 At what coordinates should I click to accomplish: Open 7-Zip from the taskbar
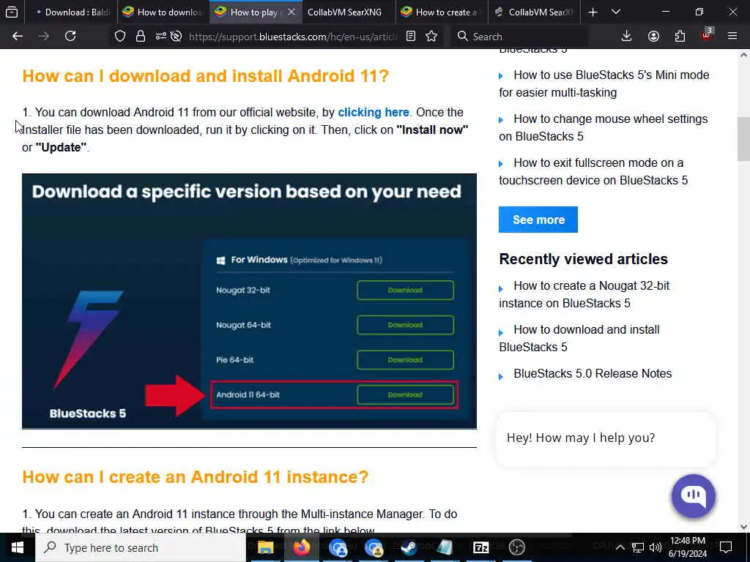[x=480, y=547]
